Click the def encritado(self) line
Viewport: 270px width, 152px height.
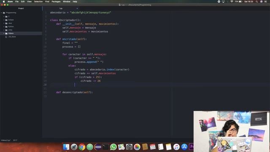coord(71,39)
